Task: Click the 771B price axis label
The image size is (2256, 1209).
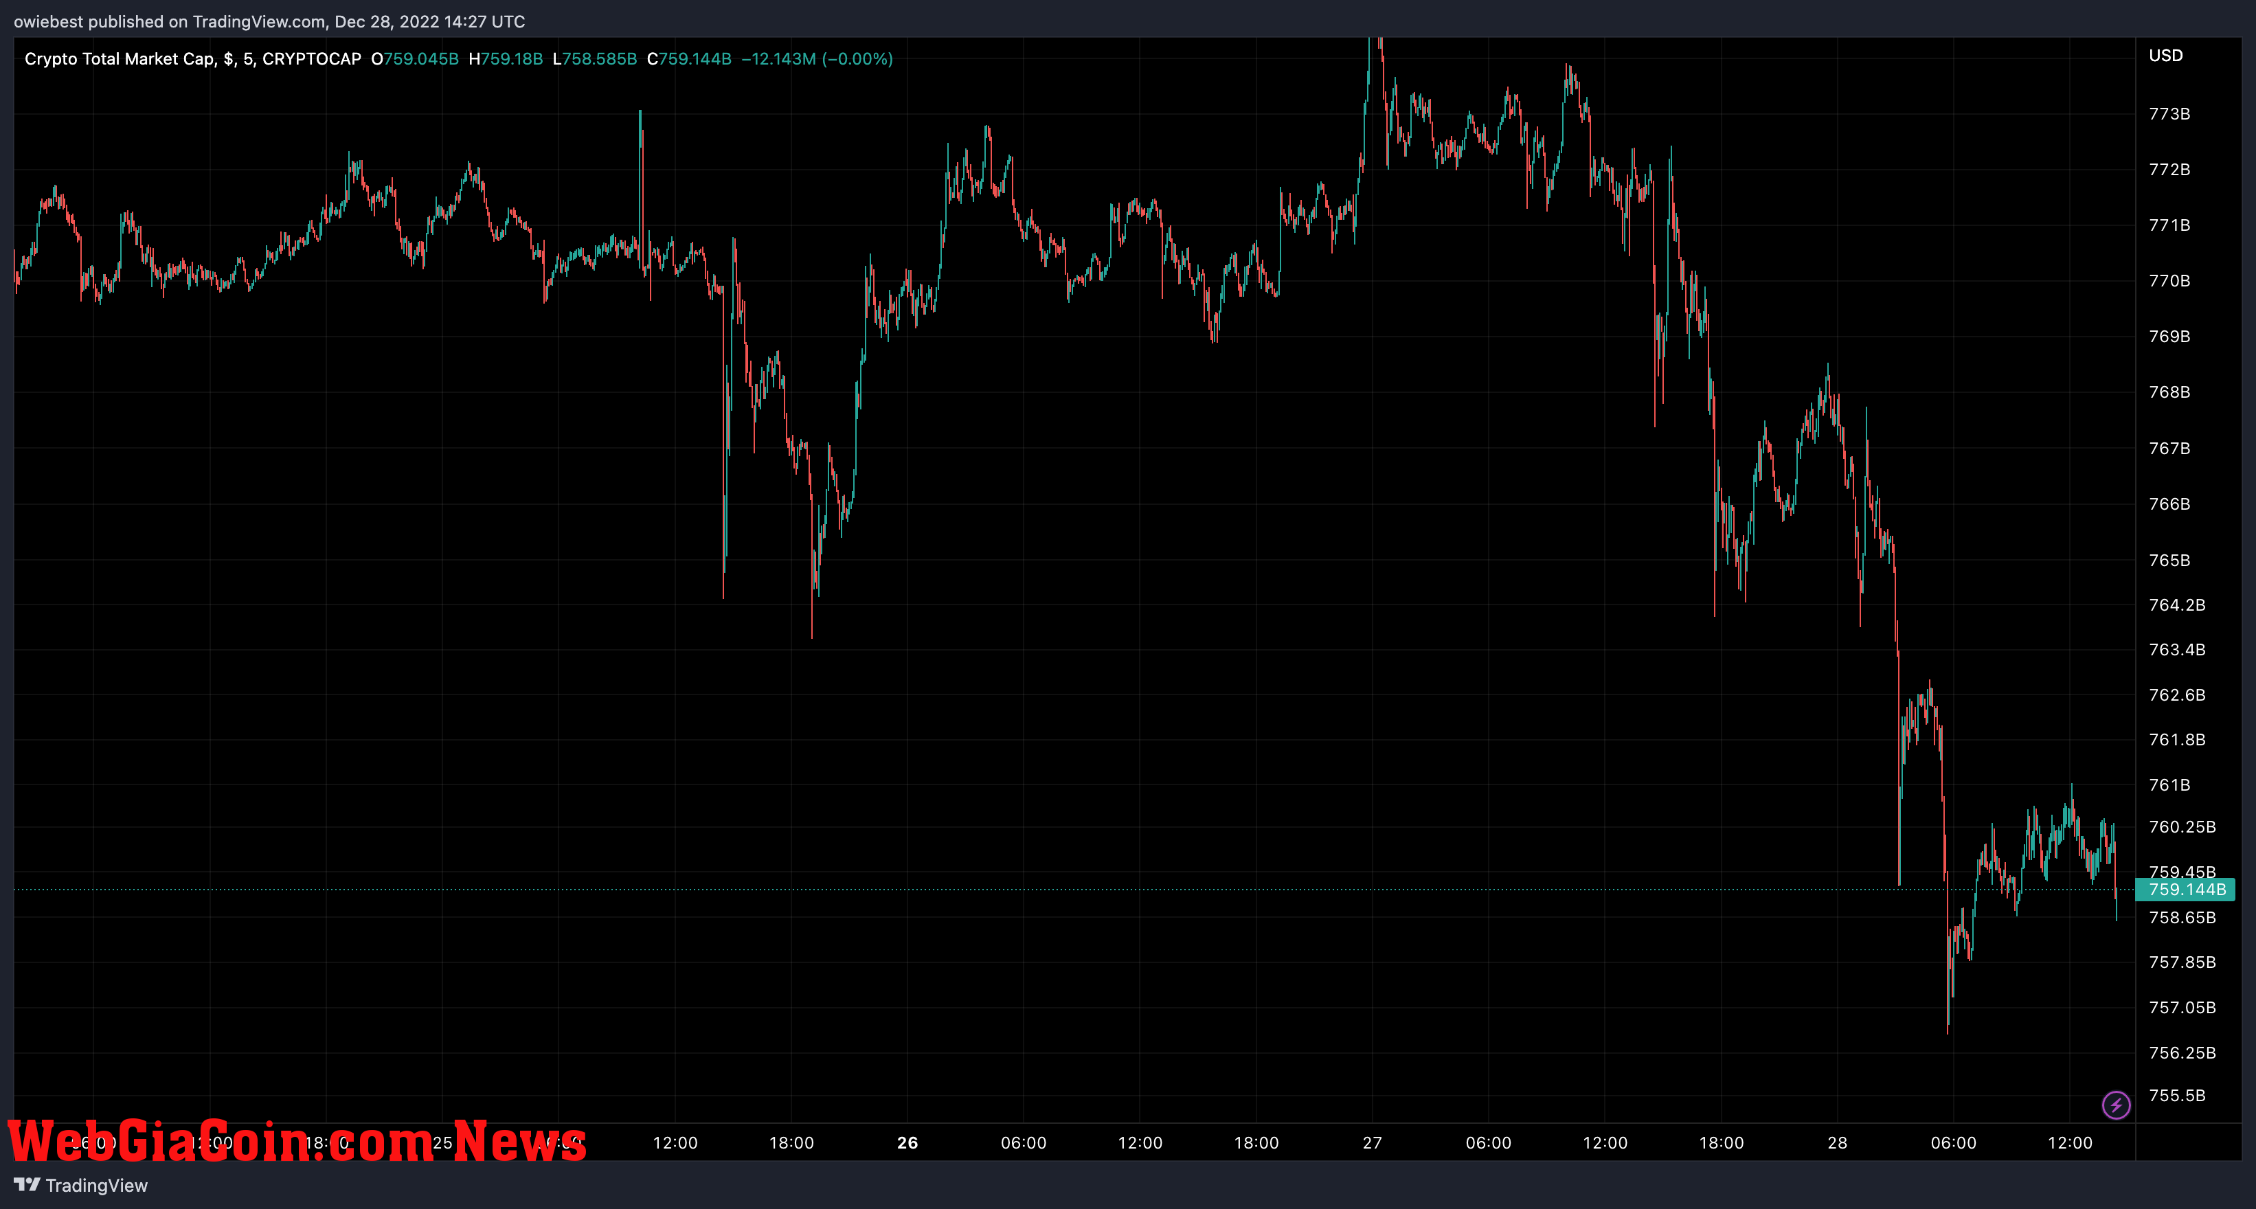Action: [x=2169, y=225]
